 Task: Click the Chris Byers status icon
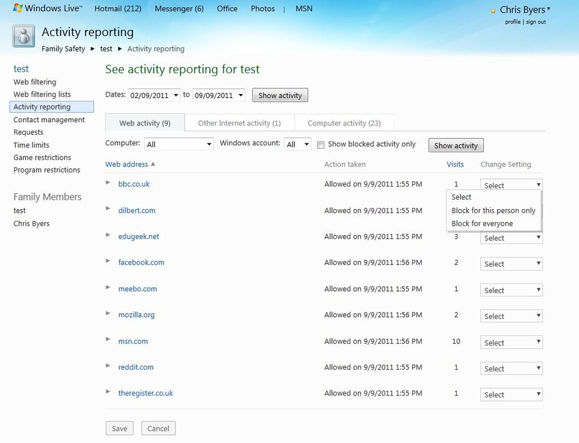pyautogui.click(x=493, y=11)
